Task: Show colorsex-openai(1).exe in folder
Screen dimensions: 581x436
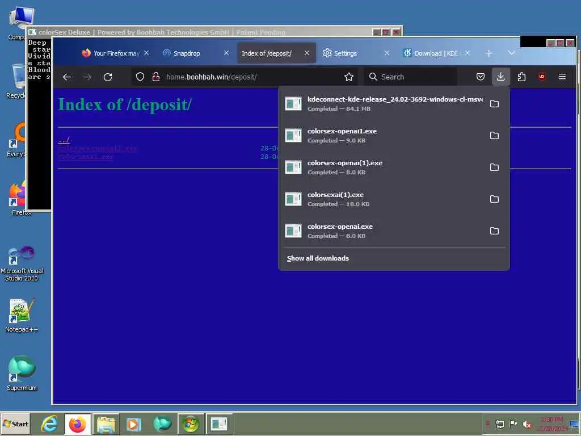Action: (x=494, y=167)
